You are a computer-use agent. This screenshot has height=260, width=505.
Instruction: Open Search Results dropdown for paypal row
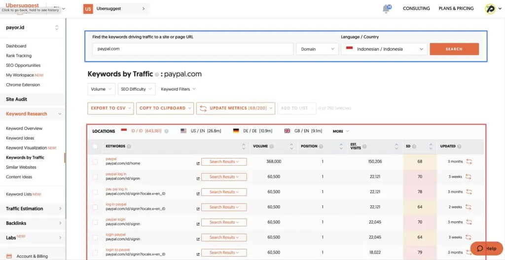224,162
